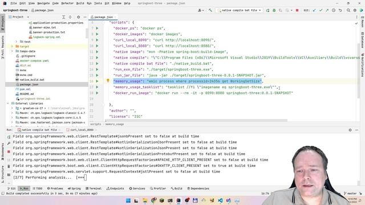
Task: Click the blue Git Update Project arrow
Action: pos(314,10)
